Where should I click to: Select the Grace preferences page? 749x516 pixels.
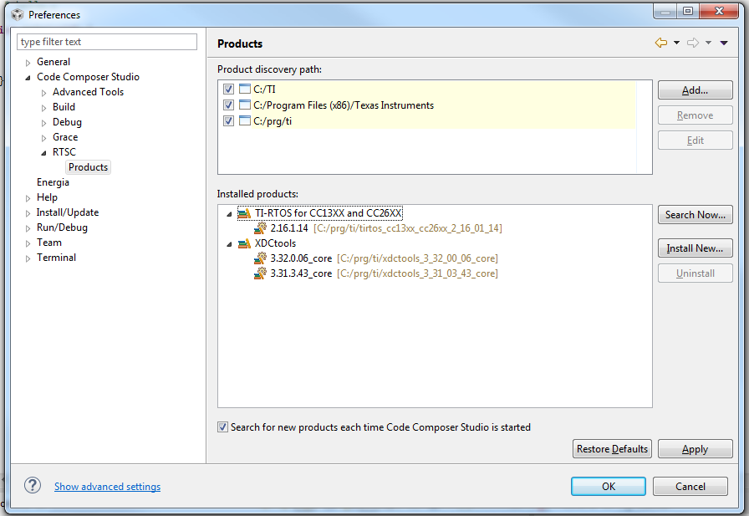click(x=65, y=137)
